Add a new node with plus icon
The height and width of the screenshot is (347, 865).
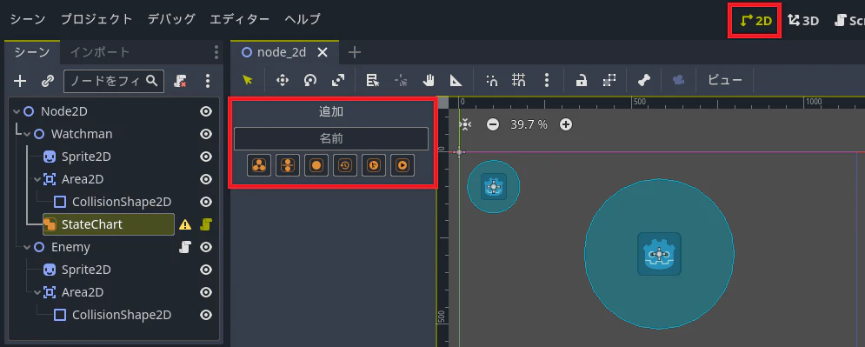20,81
